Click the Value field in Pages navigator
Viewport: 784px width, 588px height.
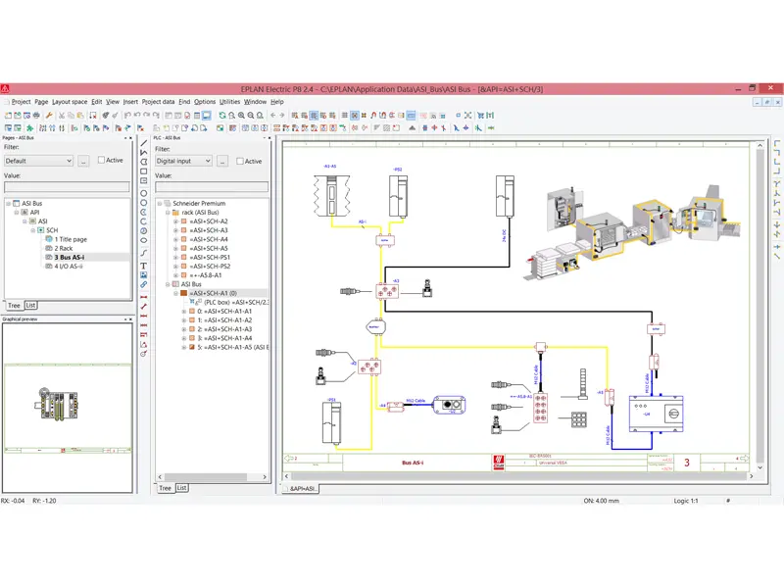[67, 186]
